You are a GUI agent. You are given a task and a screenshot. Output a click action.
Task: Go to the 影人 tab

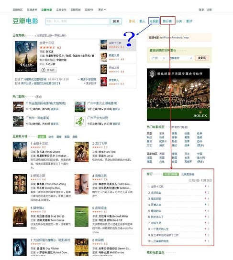[x=142, y=21]
